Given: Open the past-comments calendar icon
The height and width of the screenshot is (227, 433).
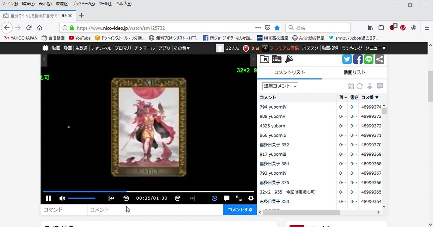Looking at the screenshot, I should coord(351,86).
